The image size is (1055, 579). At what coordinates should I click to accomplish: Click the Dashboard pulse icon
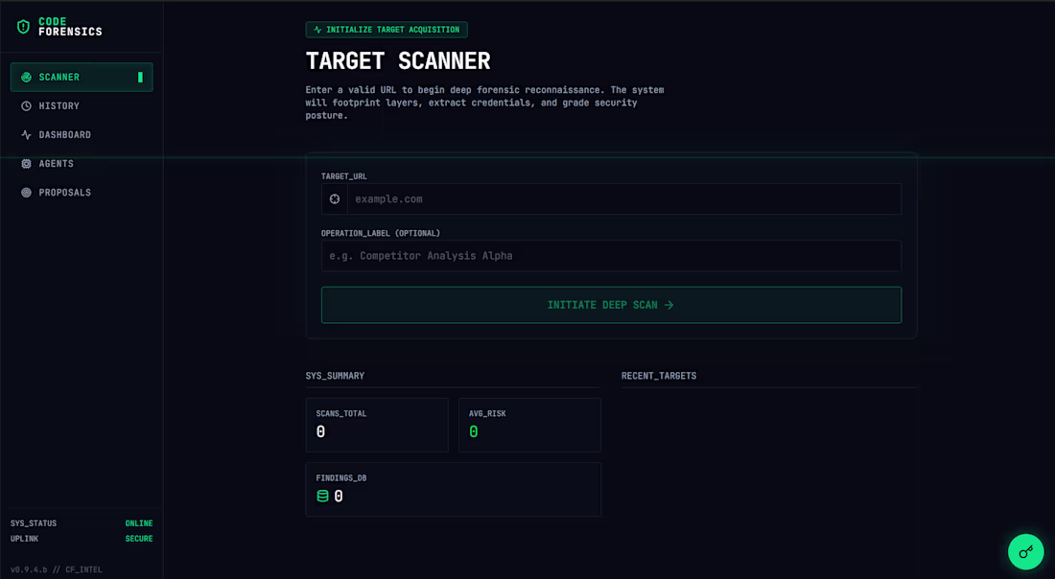pyautogui.click(x=26, y=135)
